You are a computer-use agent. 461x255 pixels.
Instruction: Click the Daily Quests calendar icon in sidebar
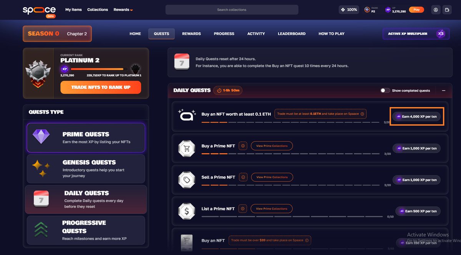(41, 199)
